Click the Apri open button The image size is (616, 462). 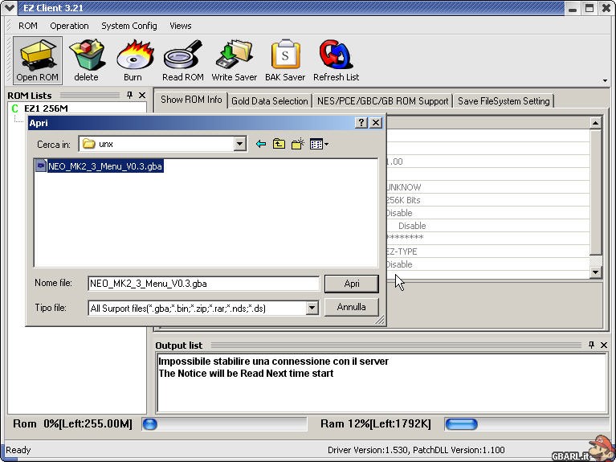click(x=352, y=284)
